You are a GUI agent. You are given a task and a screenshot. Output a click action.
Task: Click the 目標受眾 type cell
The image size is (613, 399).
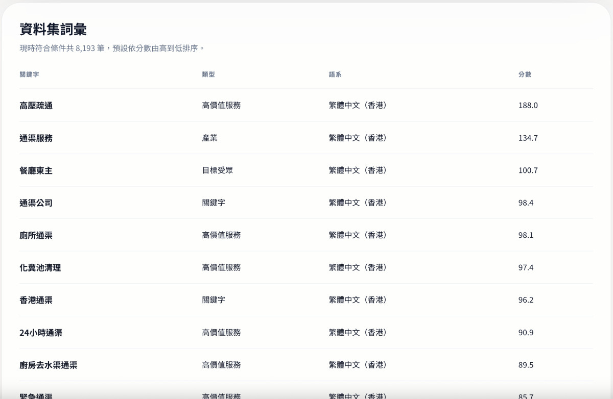(218, 170)
